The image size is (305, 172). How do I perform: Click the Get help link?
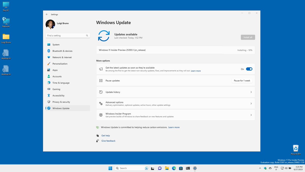pos(105,136)
